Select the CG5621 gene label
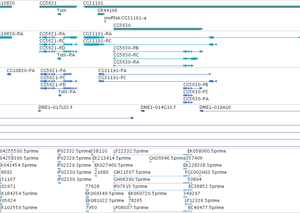The height and width of the screenshot is (213, 300). pyautogui.click(x=48, y=3)
